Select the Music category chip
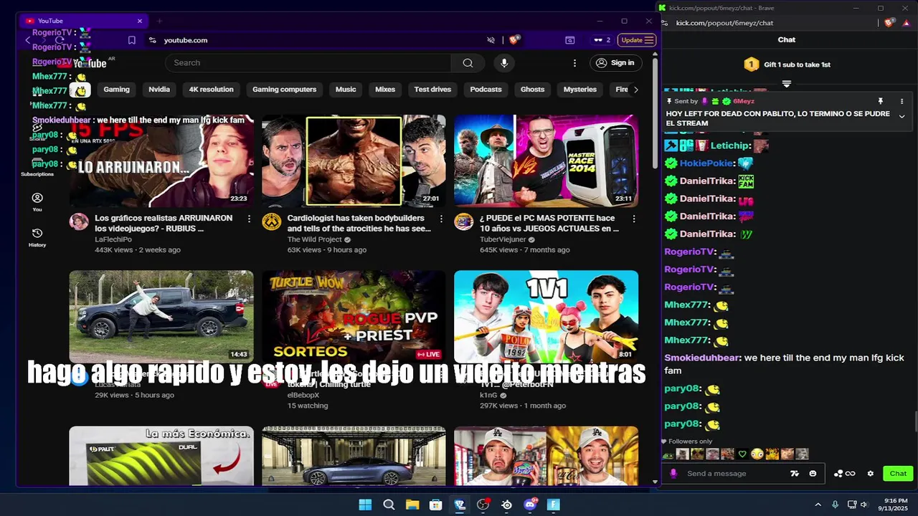The image size is (918, 516). [x=346, y=90]
